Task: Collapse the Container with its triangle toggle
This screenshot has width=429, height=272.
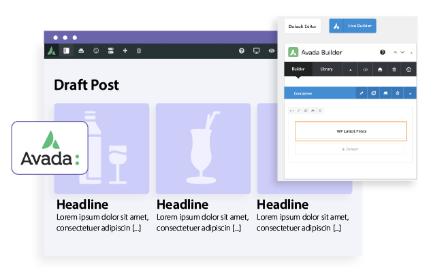Action: 410,93
